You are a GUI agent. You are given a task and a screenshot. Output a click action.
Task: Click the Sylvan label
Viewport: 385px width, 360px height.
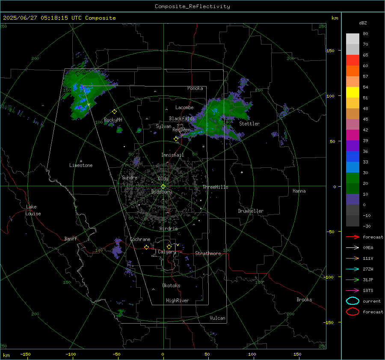[x=163, y=126]
